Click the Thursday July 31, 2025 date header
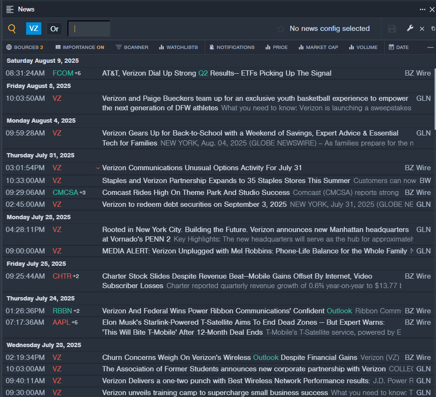Image resolution: width=436 pixels, height=397 pixels. pyautogui.click(x=40, y=155)
